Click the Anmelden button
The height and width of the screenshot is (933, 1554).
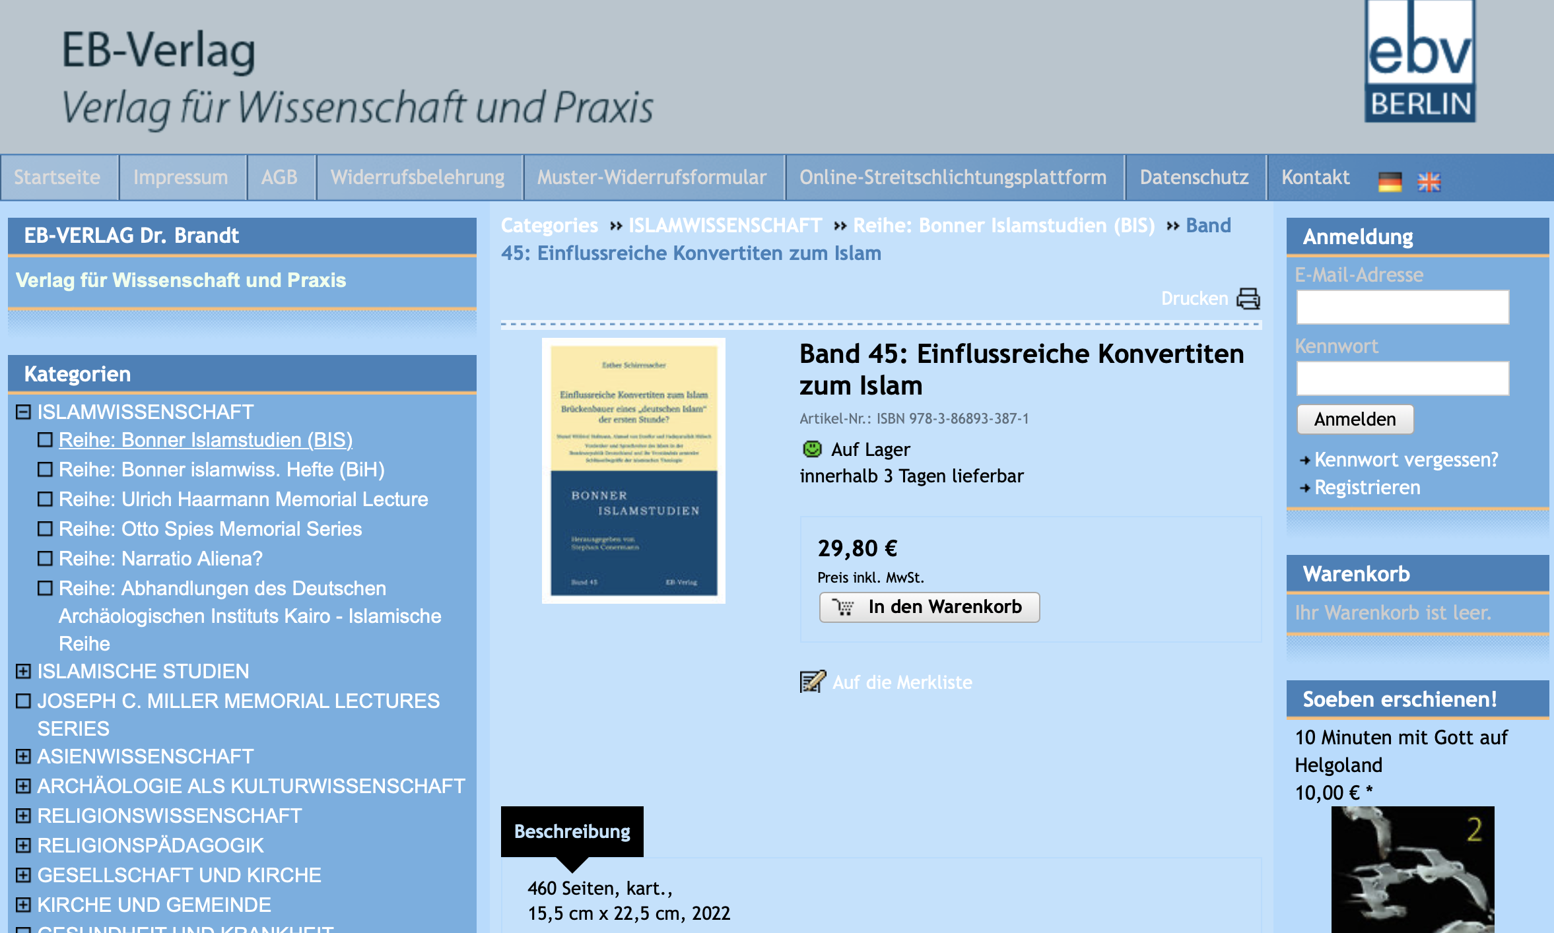[1355, 419]
